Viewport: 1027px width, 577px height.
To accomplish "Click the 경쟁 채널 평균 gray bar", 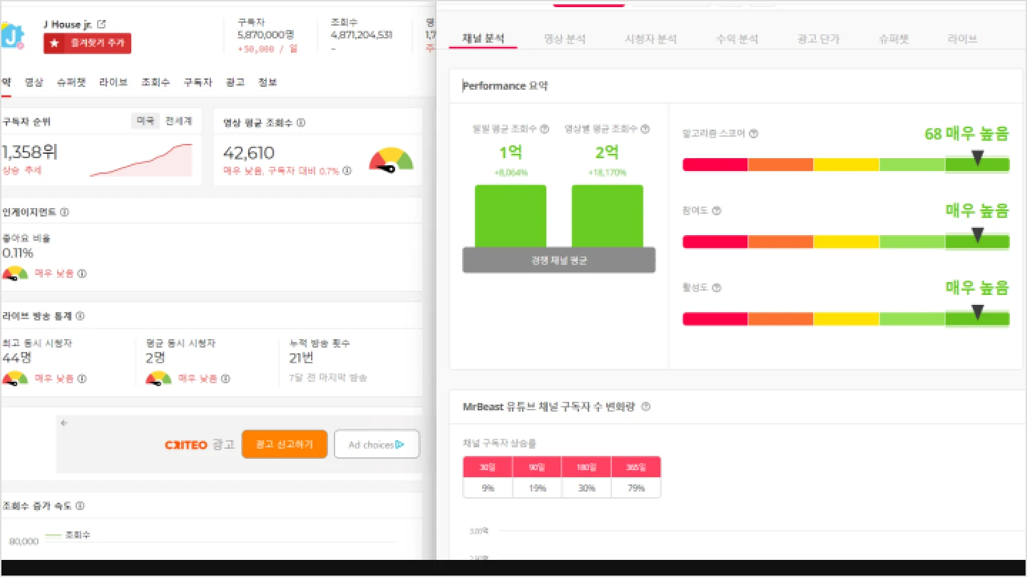I will point(558,260).
